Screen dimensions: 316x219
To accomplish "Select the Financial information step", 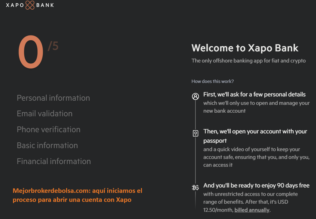I will 54,161.
